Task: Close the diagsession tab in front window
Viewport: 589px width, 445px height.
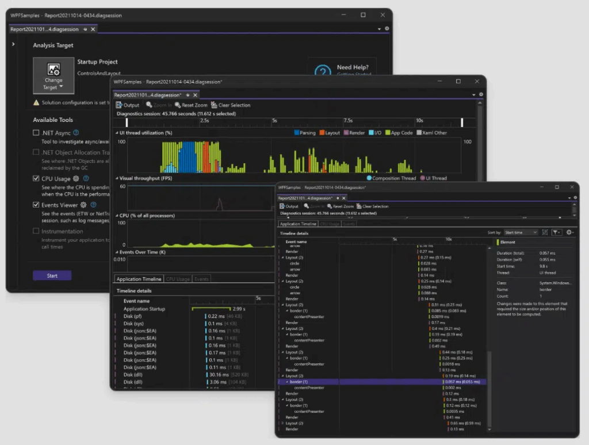Action: [343, 197]
